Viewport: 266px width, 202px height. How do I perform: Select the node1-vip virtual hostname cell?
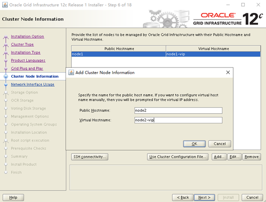coord(213,54)
